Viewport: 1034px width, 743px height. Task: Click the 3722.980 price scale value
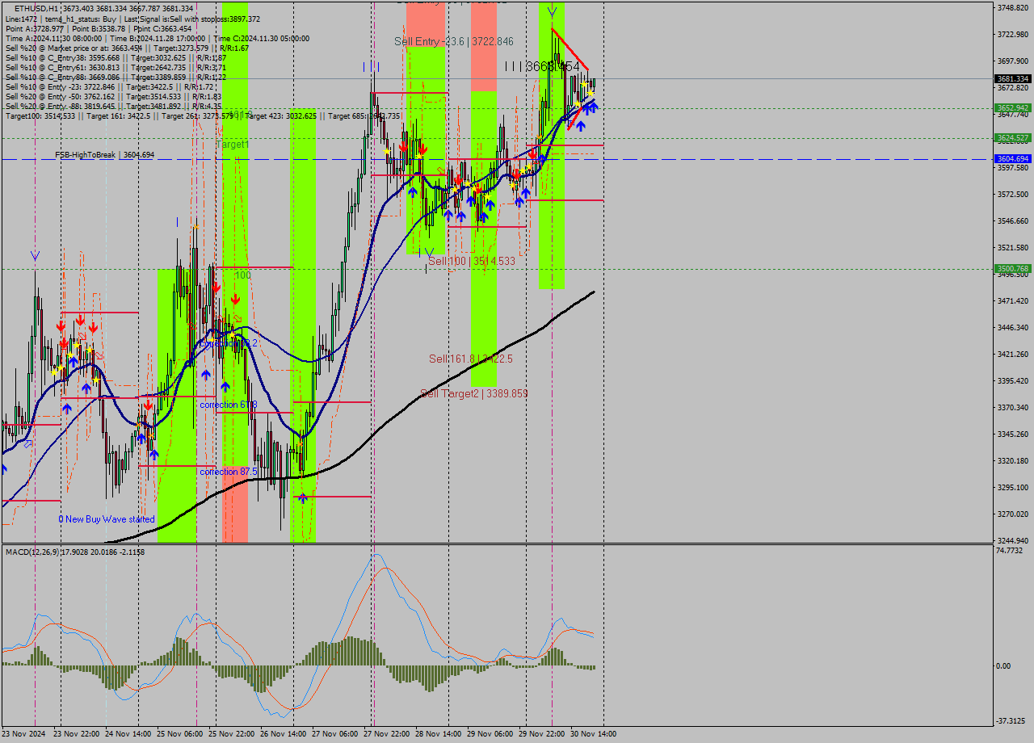coord(1012,35)
